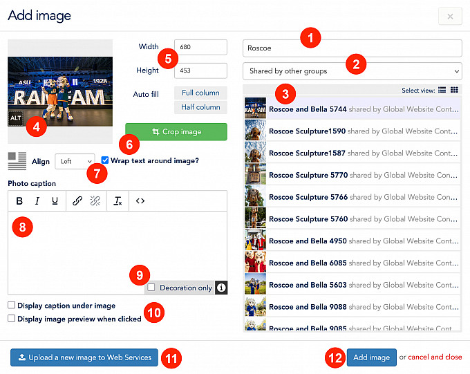Viewport: 470px width, 374px height.
Task: Click the selected image preview thumbnail
Action: 60,91
